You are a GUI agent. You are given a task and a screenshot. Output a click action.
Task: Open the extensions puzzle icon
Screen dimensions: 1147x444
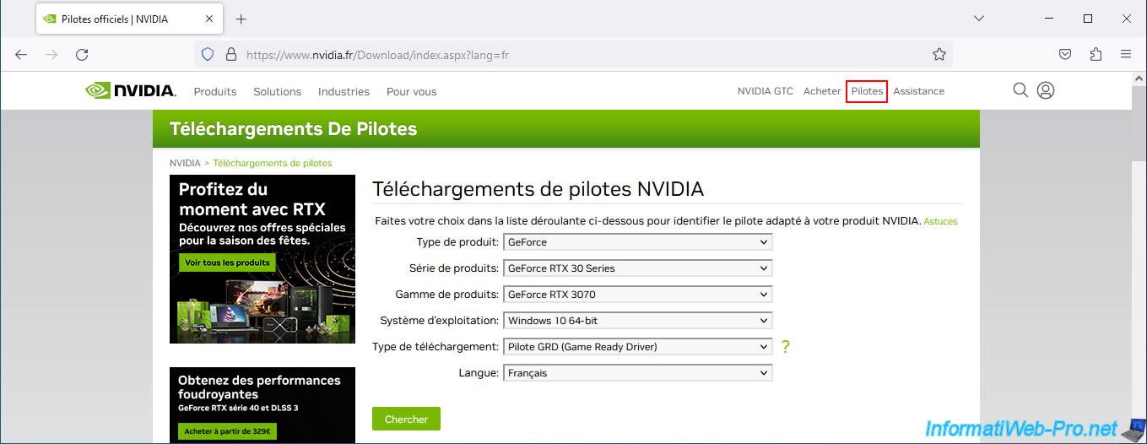[1096, 54]
